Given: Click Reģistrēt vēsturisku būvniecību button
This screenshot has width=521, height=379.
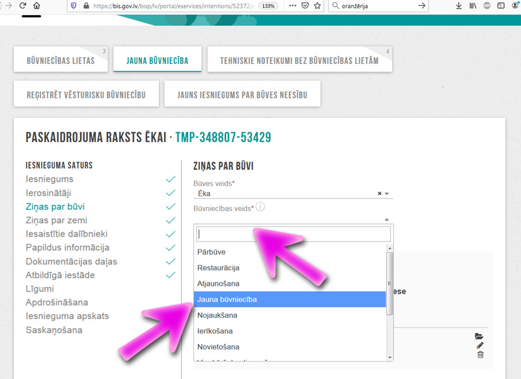Looking at the screenshot, I should point(86,95).
